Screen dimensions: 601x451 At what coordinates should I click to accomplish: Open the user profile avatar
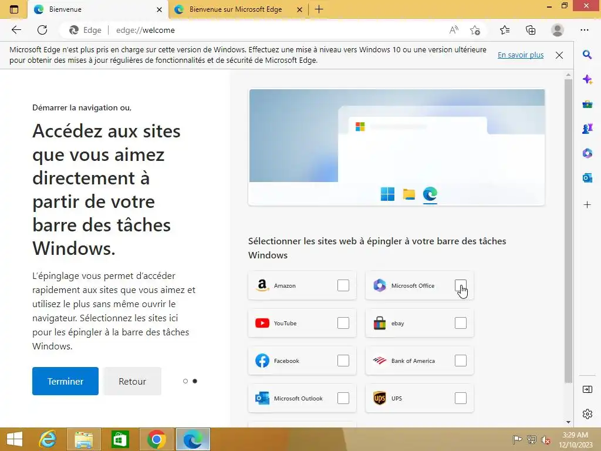(558, 30)
